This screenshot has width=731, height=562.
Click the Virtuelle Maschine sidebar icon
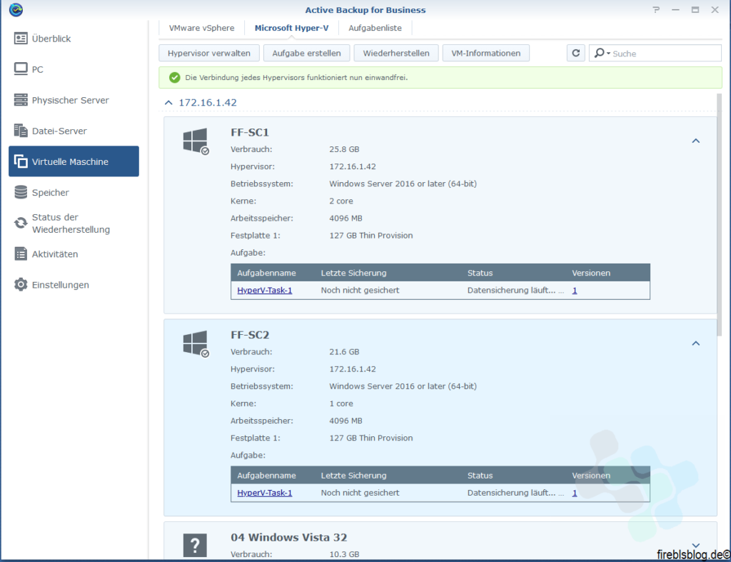coord(21,161)
